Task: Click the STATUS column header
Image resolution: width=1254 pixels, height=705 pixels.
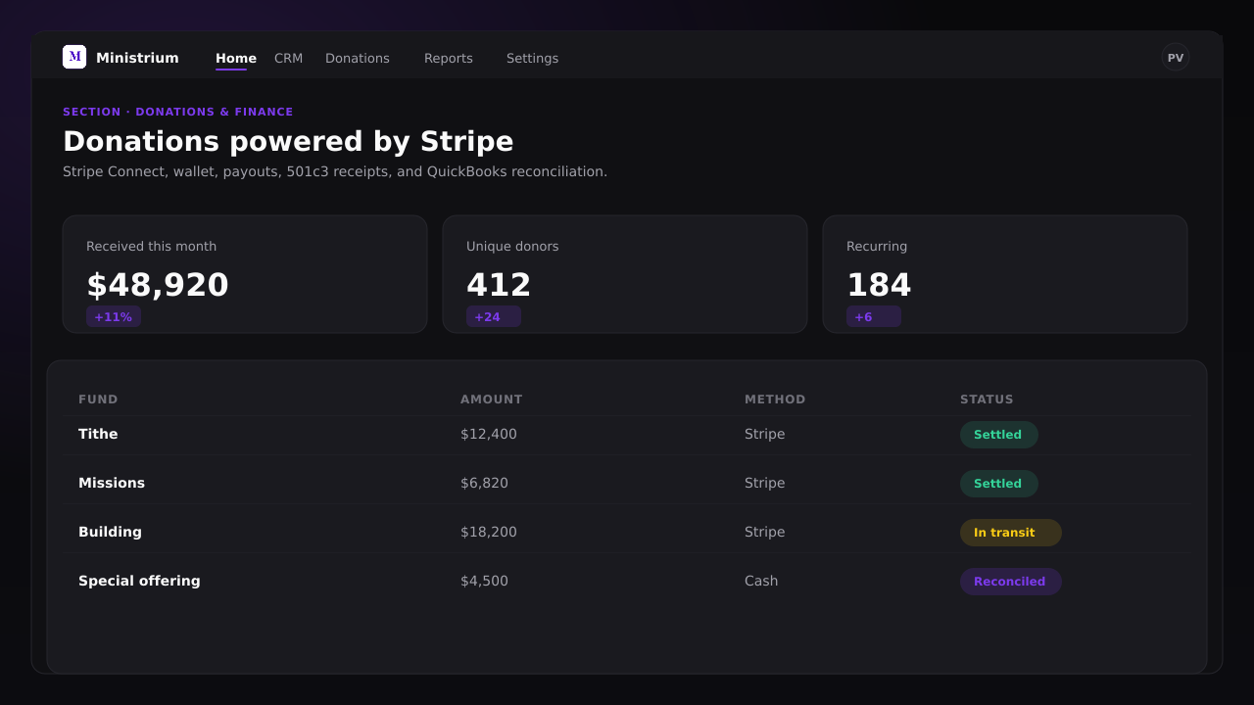Action: (987, 399)
